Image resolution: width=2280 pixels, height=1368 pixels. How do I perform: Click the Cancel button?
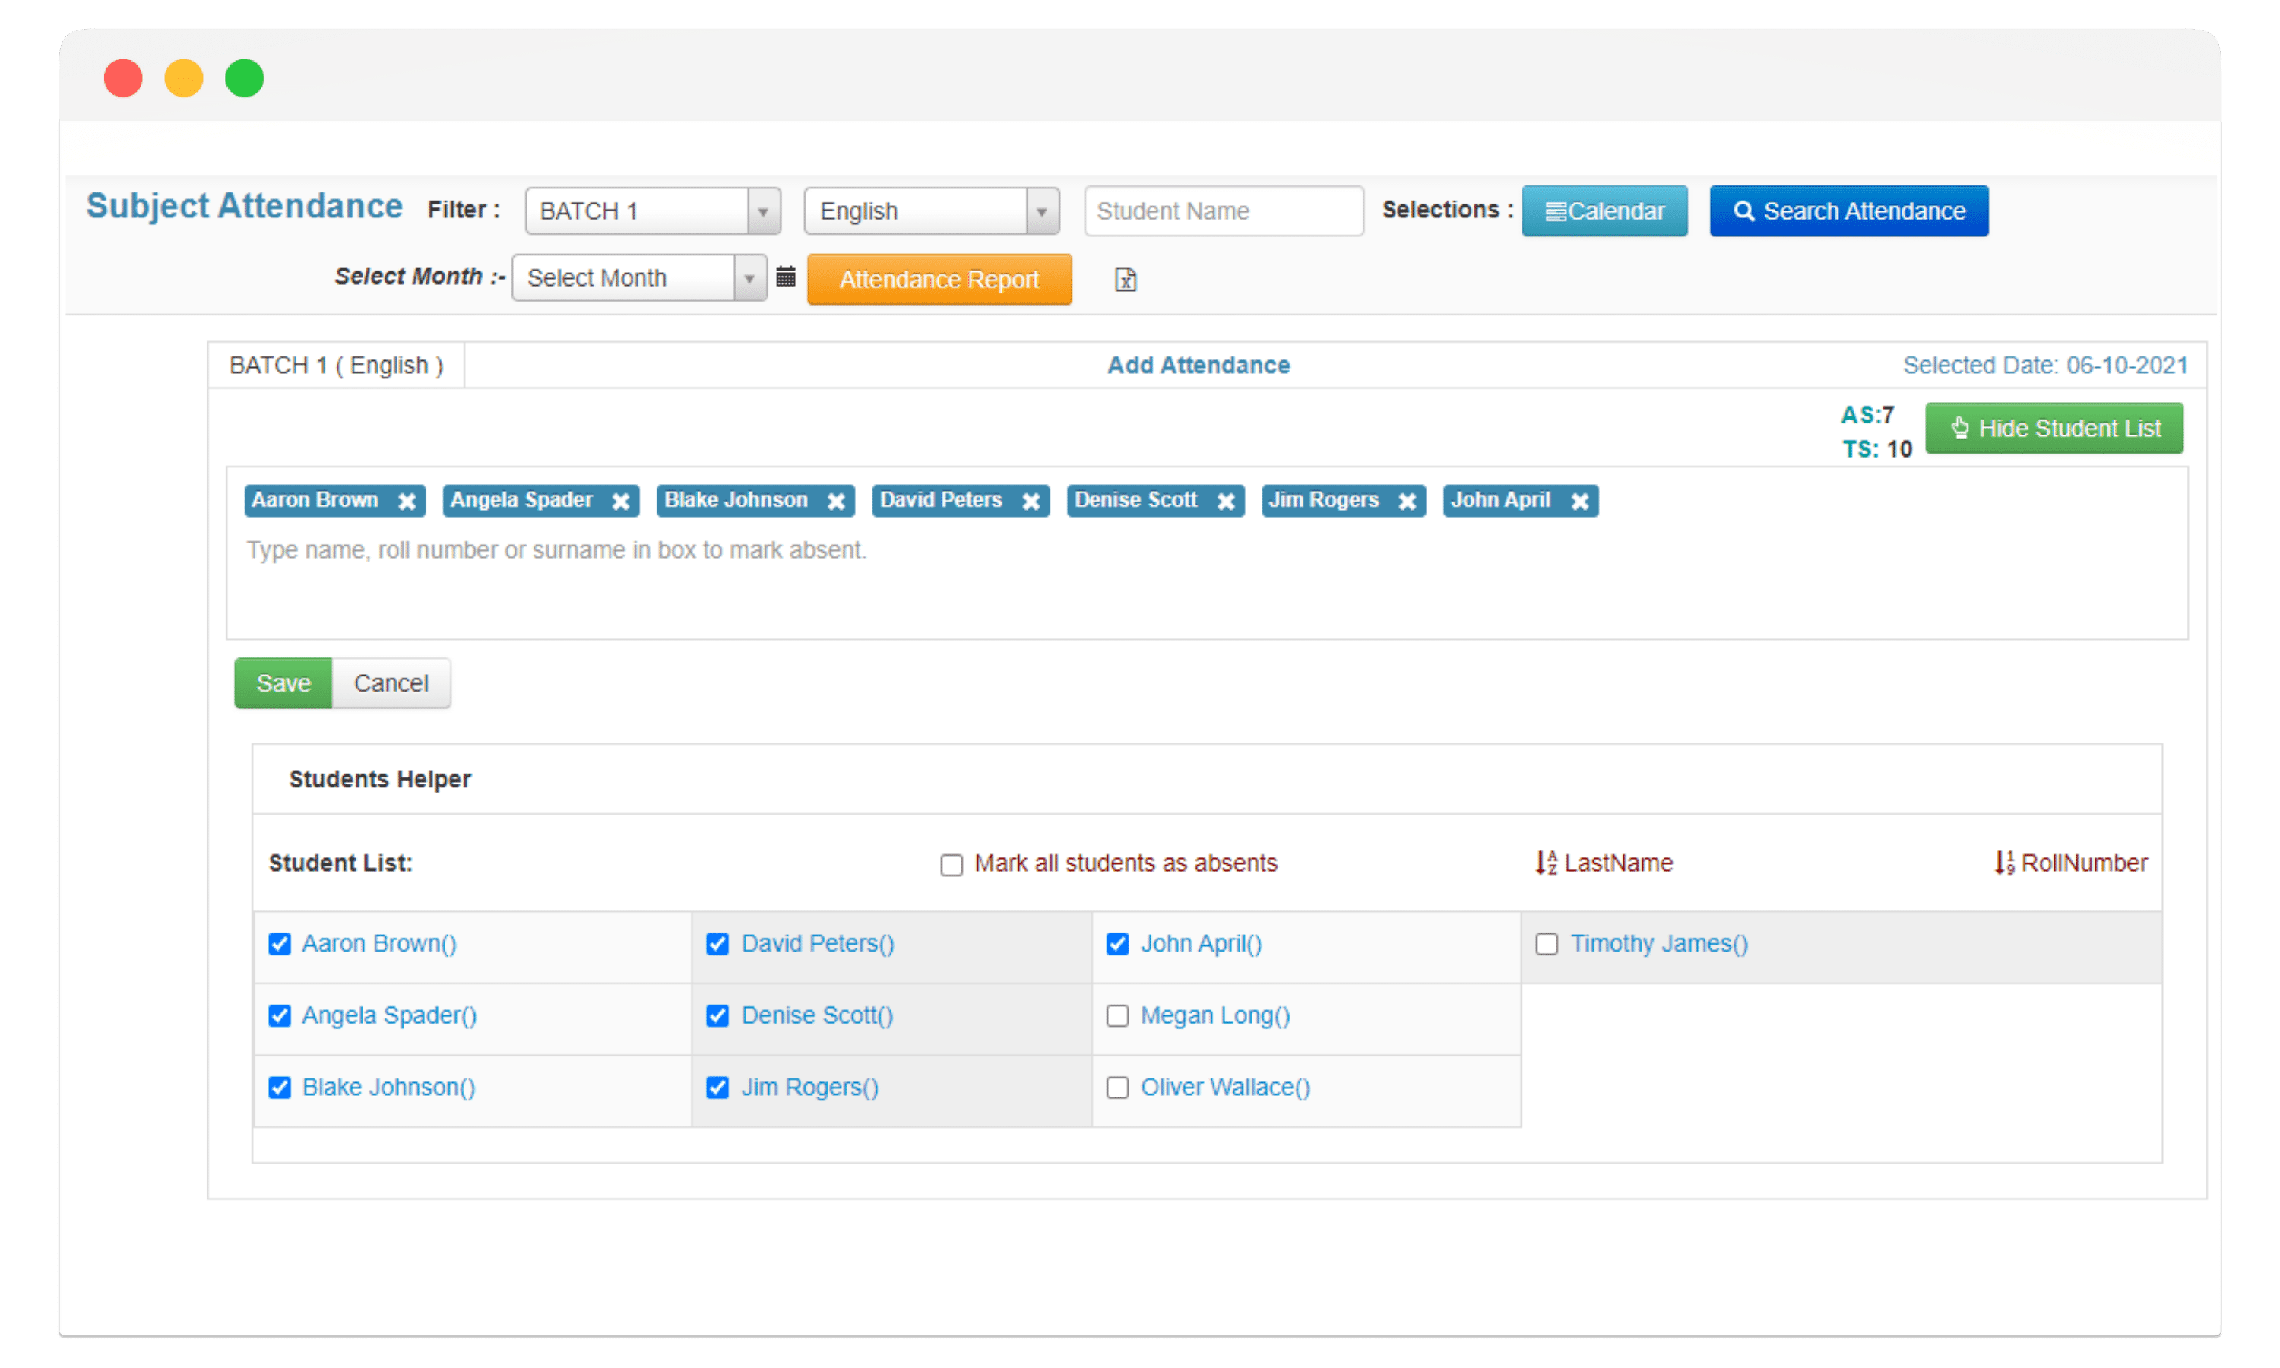click(x=391, y=682)
